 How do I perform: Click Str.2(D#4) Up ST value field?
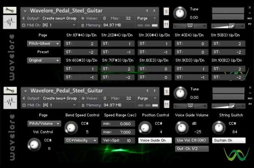pos(118,43)
